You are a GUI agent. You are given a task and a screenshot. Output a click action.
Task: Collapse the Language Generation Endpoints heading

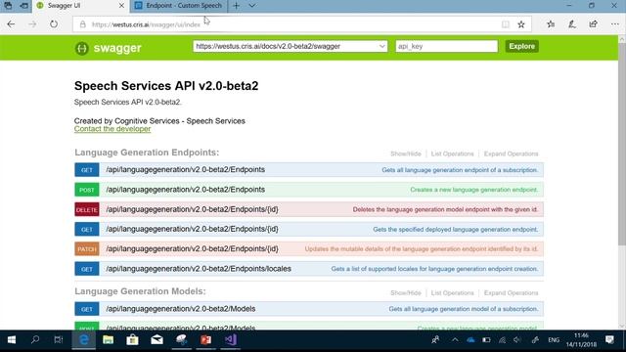[147, 153]
